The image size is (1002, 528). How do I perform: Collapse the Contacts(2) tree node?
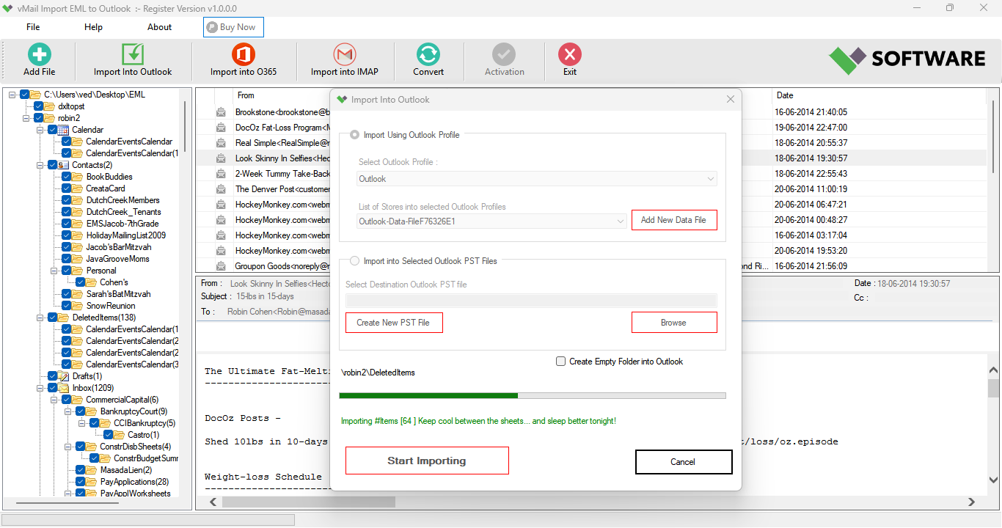pos(40,165)
